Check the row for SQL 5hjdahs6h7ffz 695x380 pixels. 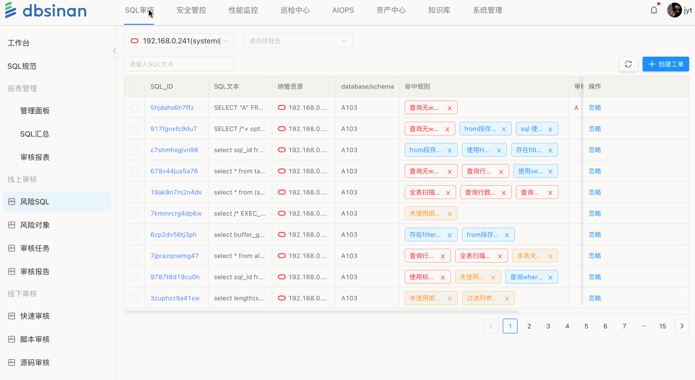point(134,108)
